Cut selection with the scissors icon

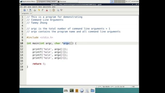coord(47,10)
